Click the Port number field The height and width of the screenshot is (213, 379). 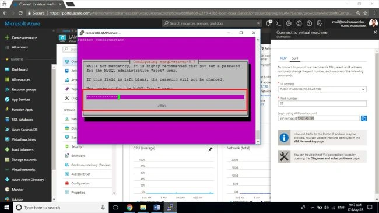point(322,103)
